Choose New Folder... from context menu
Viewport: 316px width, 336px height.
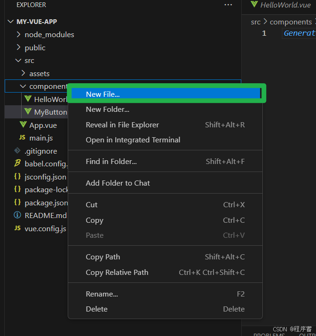107,109
